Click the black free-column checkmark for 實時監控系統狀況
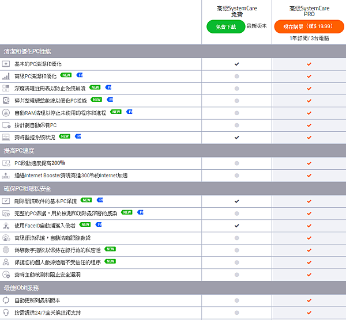Screen dimensions: 346x320 click(236, 138)
